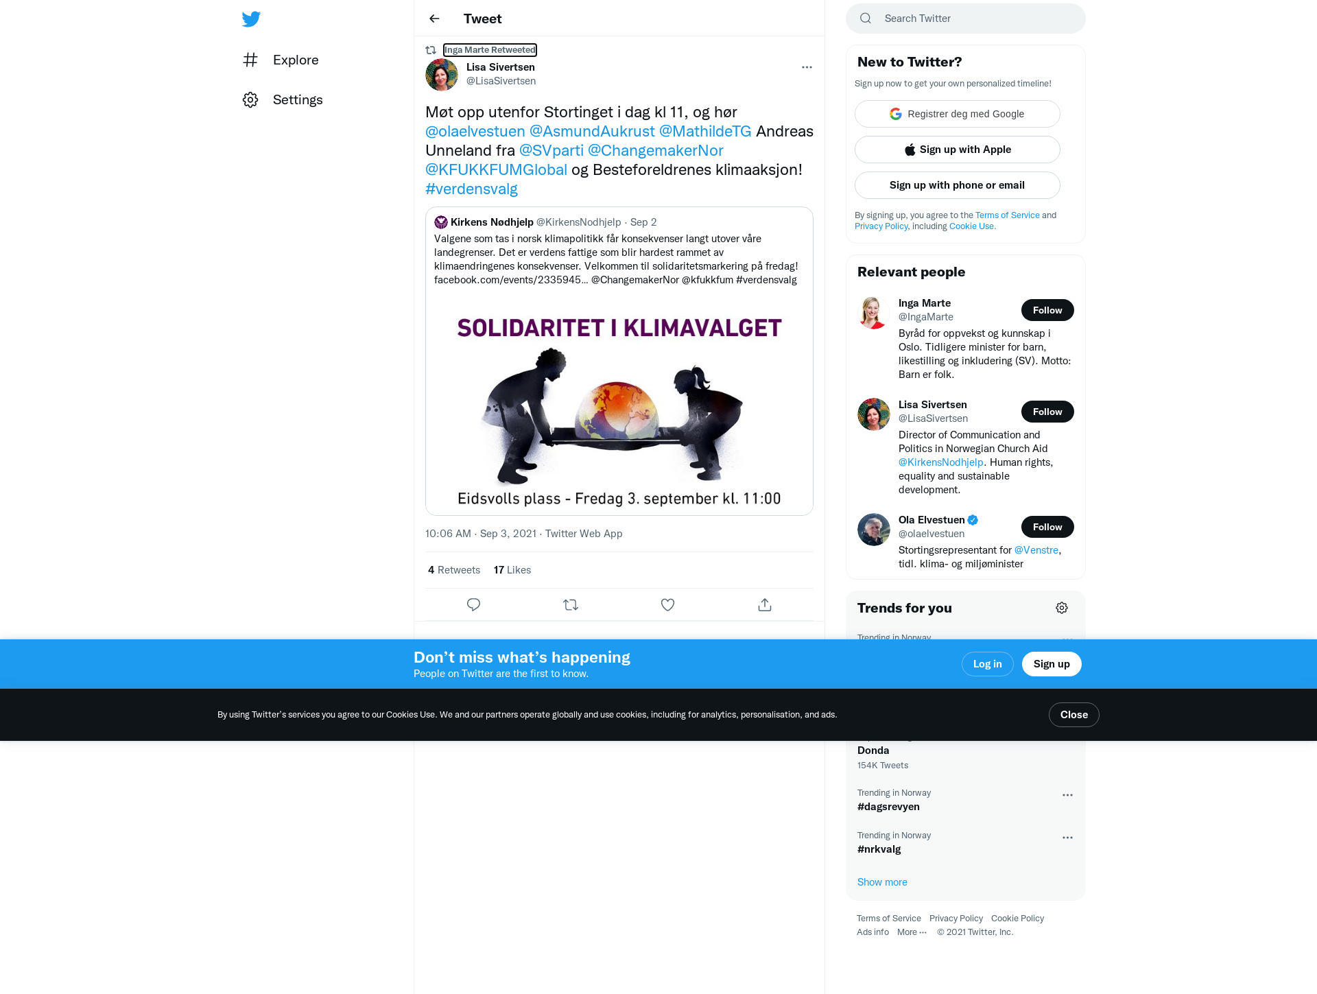Follow Ola Elvestuen
Image resolution: width=1317 pixels, height=994 pixels.
[x=1047, y=527]
